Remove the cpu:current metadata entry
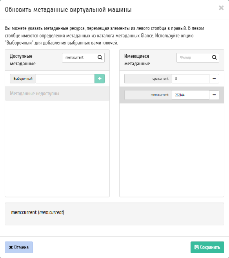 coord(214,79)
